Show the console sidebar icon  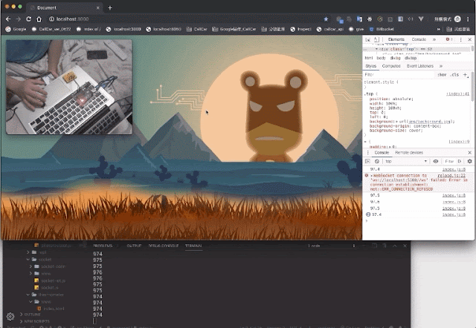click(368, 162)
